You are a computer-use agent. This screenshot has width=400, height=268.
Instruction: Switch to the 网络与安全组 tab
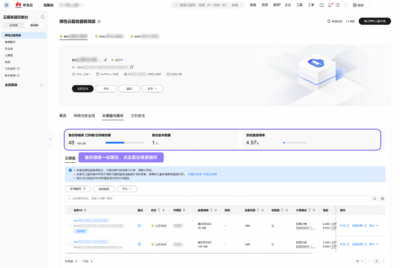(x=84, y=116)
